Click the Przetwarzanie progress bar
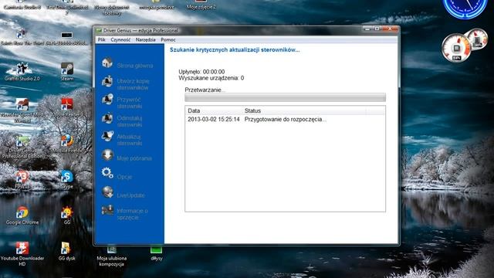Screen dimensions: 494x278 point(285,97)
